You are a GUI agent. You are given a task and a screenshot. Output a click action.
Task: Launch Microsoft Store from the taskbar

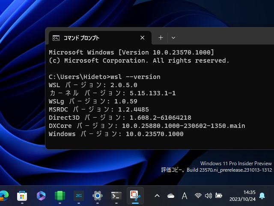click(22, 196)
